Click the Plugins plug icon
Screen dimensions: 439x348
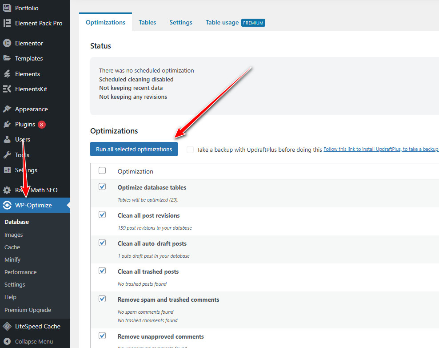[x=7, y=125]
